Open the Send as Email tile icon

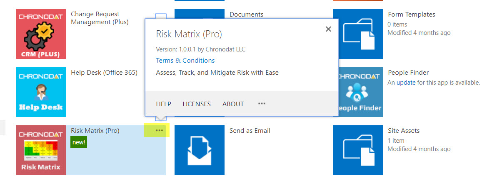[x=200, y=150]
